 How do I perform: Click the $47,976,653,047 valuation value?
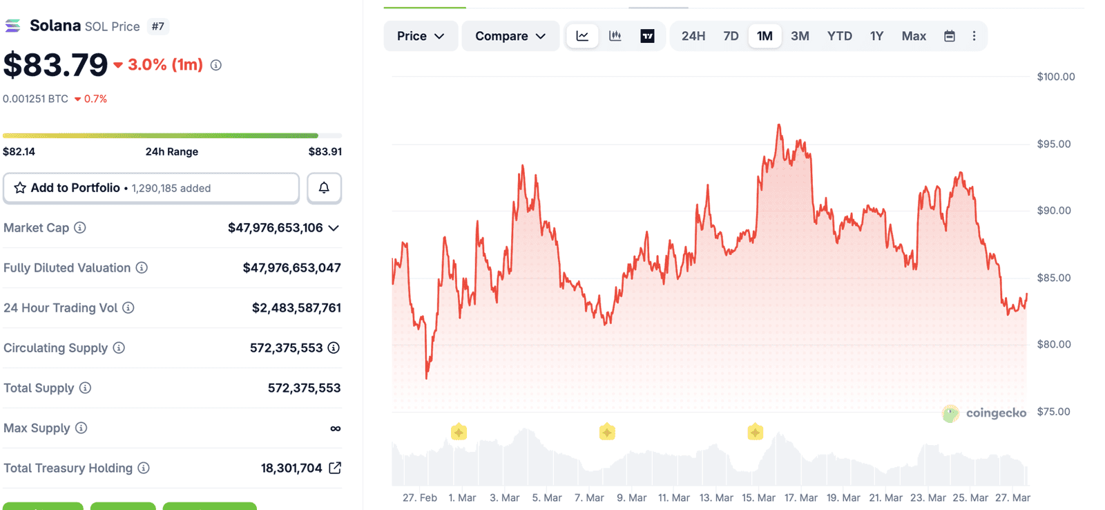pyautogui.click(x=292, y=267)
